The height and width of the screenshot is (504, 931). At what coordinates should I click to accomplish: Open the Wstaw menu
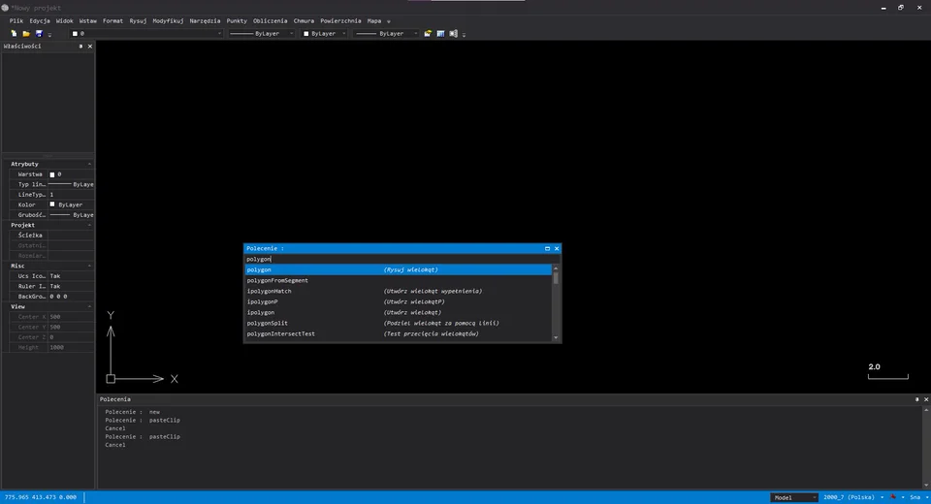click(88, 20)
